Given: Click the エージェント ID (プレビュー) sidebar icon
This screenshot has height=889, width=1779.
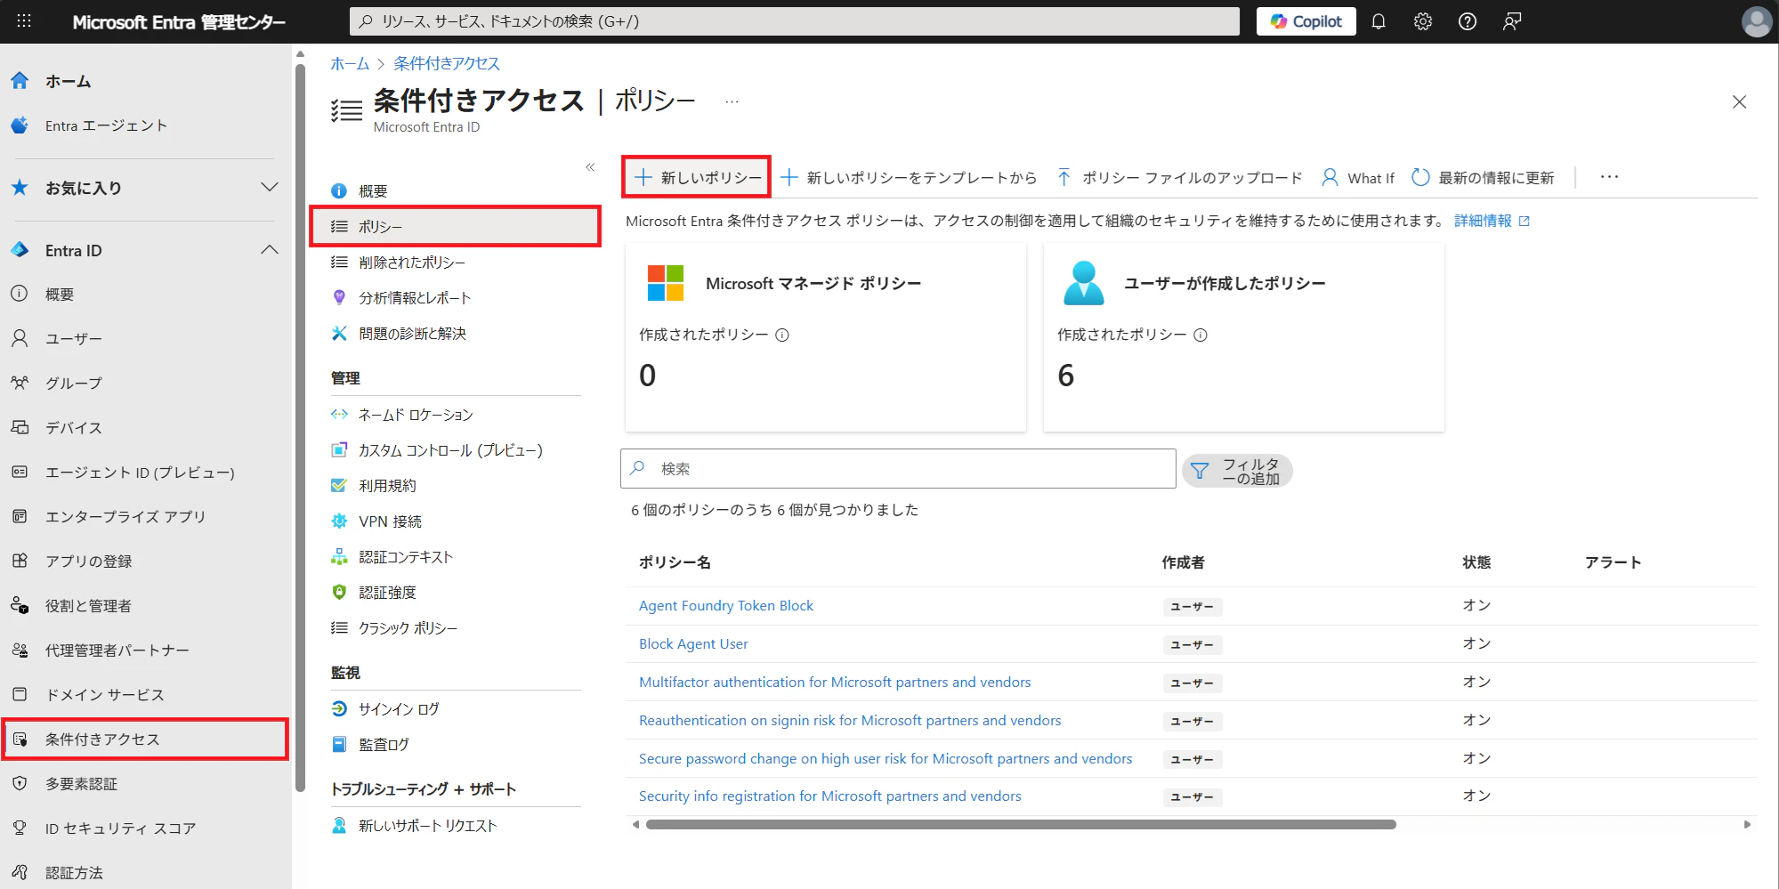Looking at the screenshot, I should (x=20, y=472).
